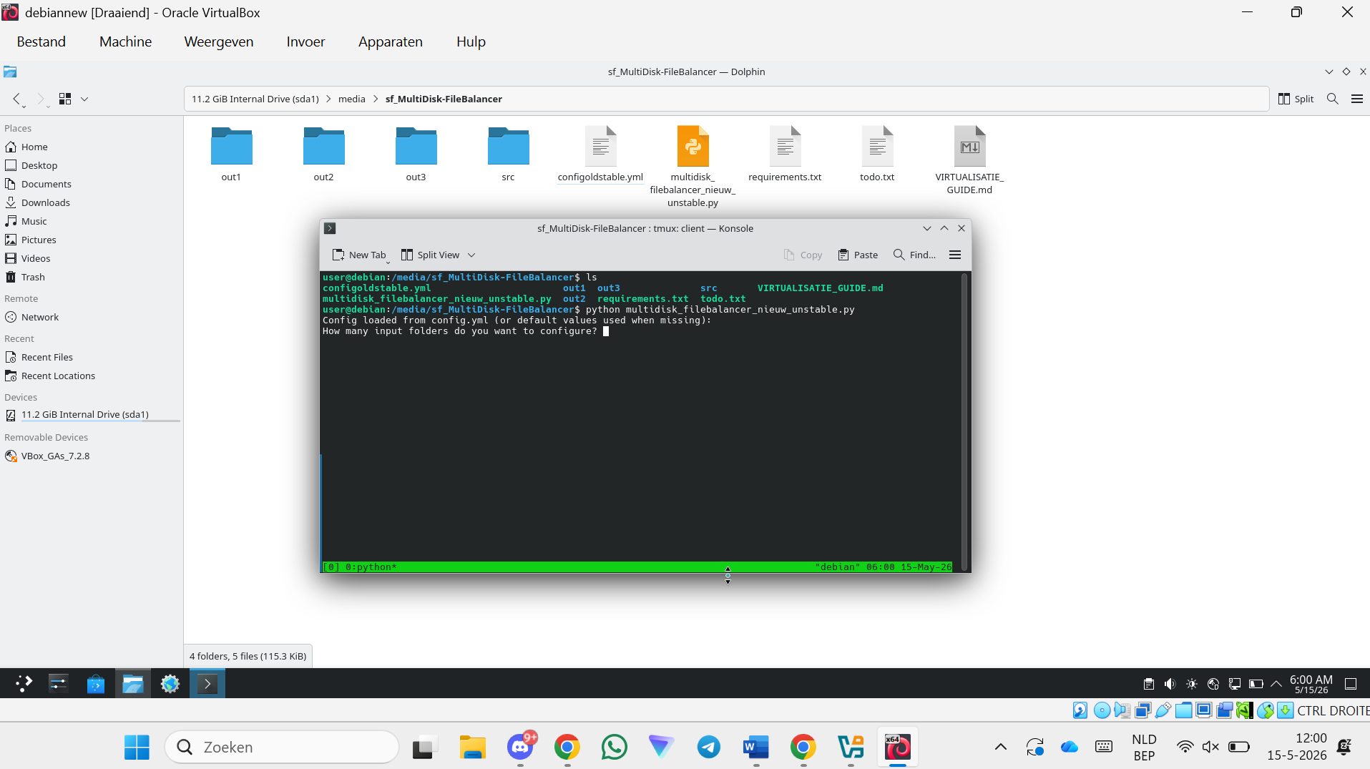
Task: Show hidden Windows tray icons
Action: 1001,747
